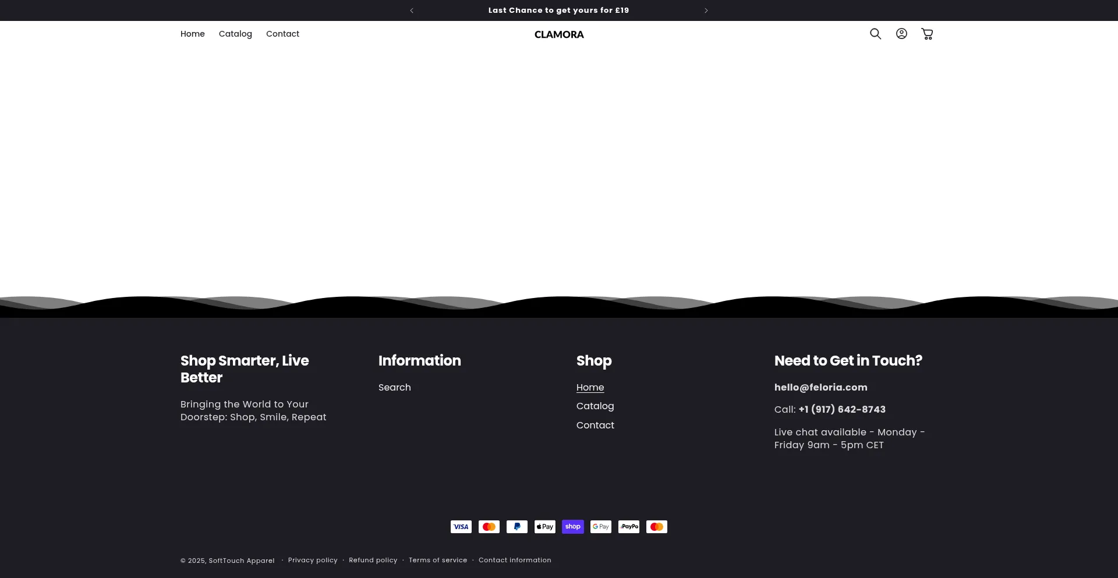Open the Privacy policy link
The image size is (1118, 578).
pyautogui.click(x=312, y=561)
